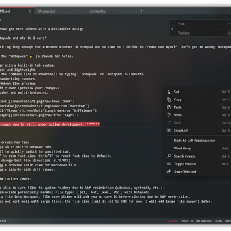Add a new tab with plus button

142,11
